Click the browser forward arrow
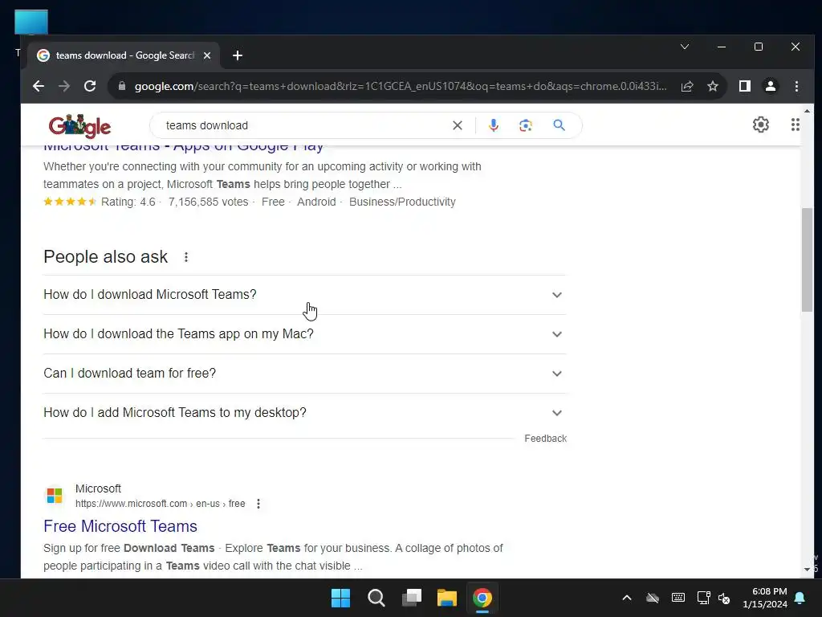This screenshot has width=822, height=617. pyautogui.click(x=64, y=86)
